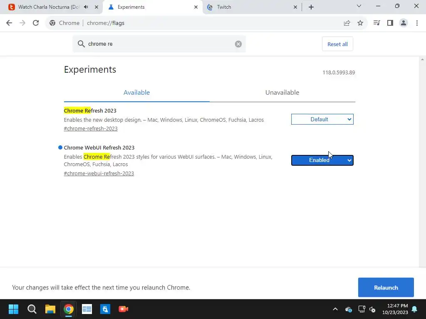Viewport: 426px width, 319px height.
Task: Click the Chrome Refresh 2023 title
Action: pos(90,110)
